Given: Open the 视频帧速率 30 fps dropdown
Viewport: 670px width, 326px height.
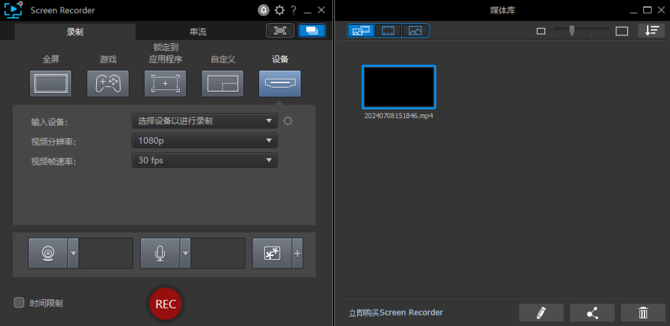Looking at the screenshot, I should coord(205,161).
